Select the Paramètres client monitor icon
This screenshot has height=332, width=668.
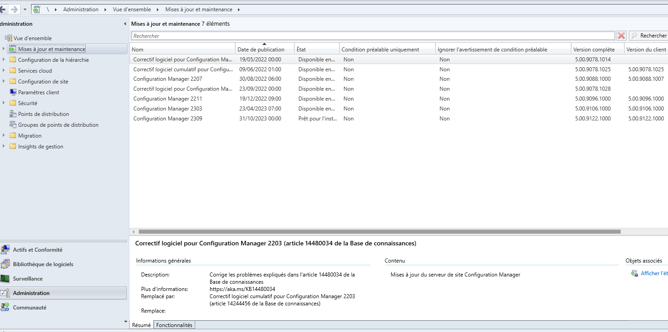coord(13,92)
